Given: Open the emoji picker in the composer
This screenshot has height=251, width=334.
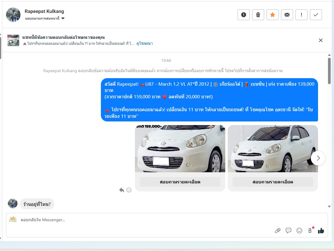Looking at the screenshot, I should 299,231.
